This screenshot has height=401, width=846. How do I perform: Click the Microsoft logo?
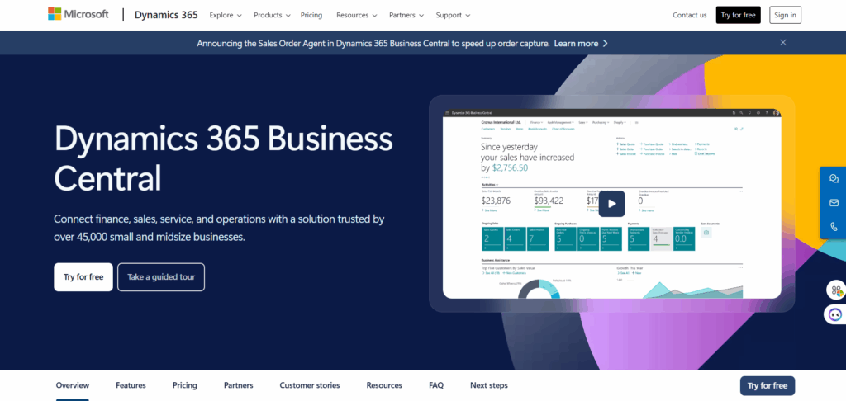(x=80, y=15)
